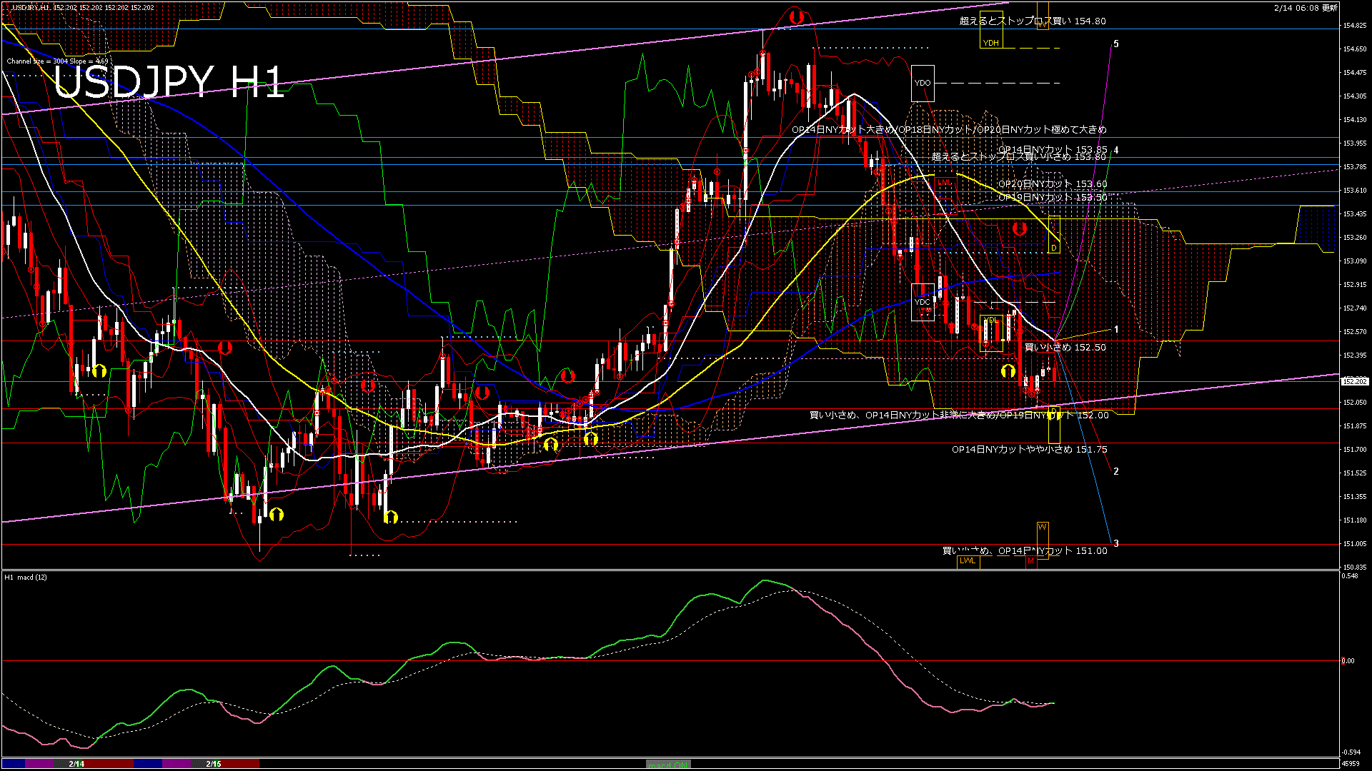Click wave projection endpoint number 1
The width and height of the screenshot is (1372, 771).
click(x=1116, y=329)
